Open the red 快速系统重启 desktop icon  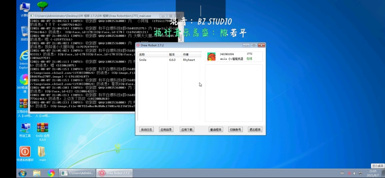pos(25,151)
